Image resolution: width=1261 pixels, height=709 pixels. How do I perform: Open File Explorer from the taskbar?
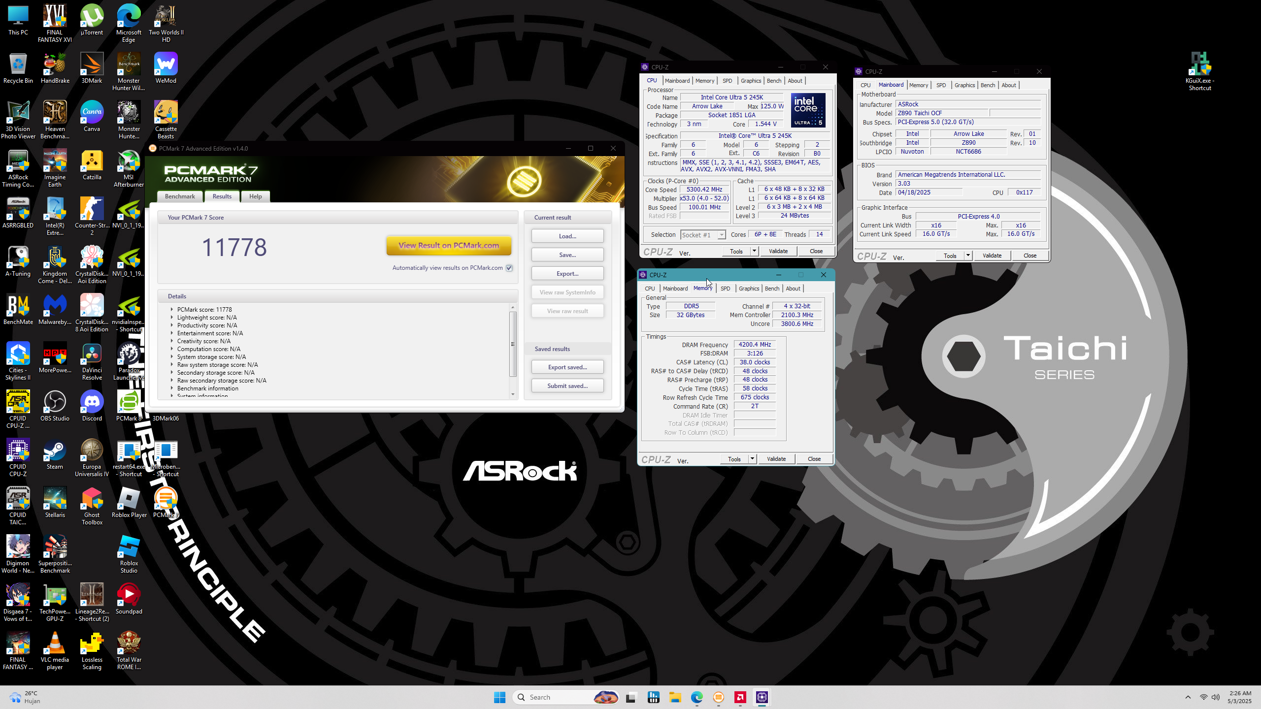(x=675, y=697)
